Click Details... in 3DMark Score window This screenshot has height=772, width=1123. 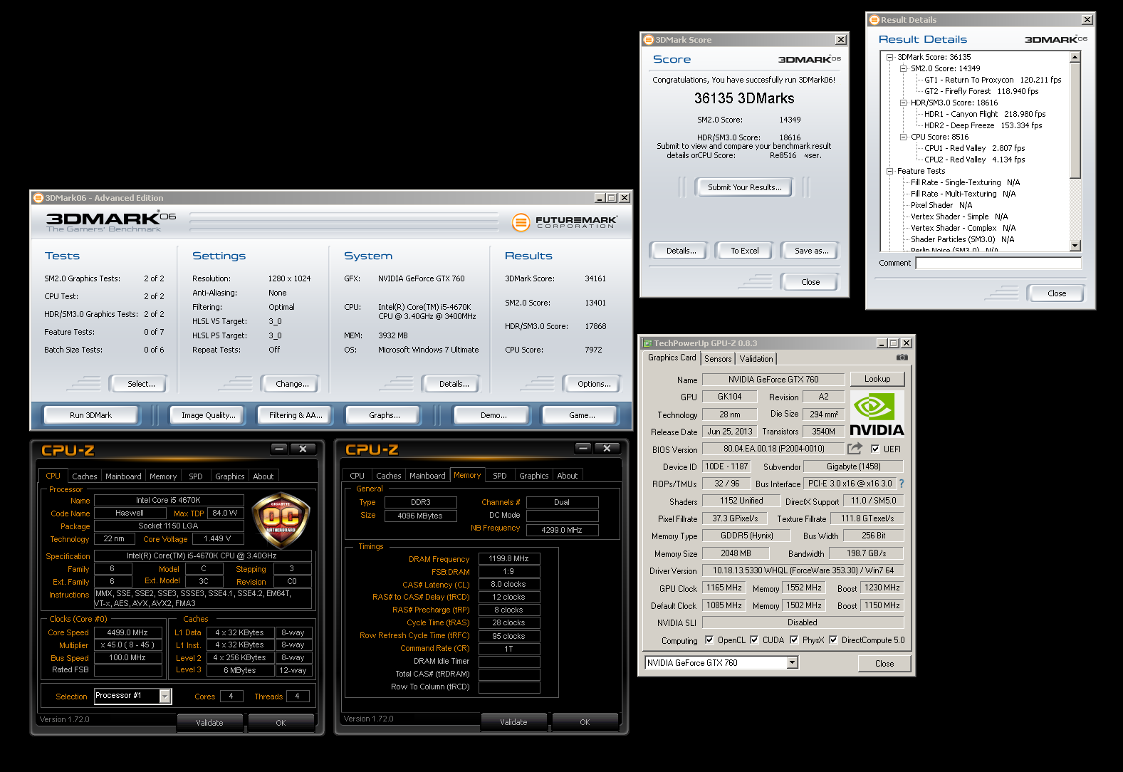681,251
